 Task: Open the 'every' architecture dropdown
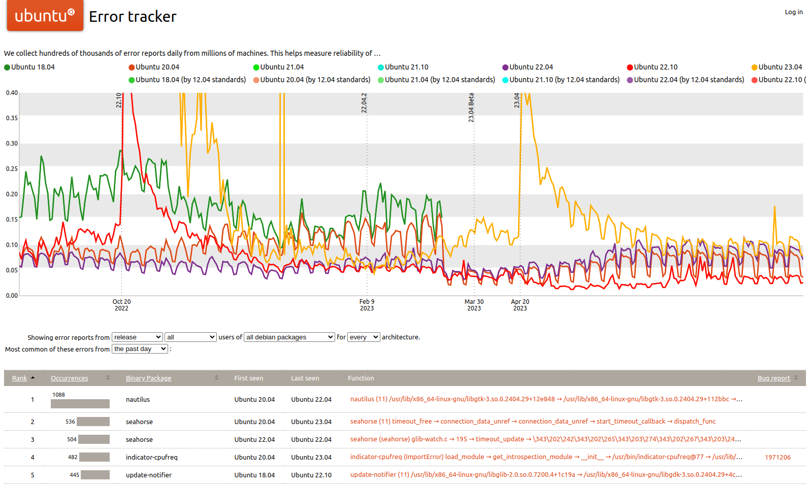click(x=364, y=337)
